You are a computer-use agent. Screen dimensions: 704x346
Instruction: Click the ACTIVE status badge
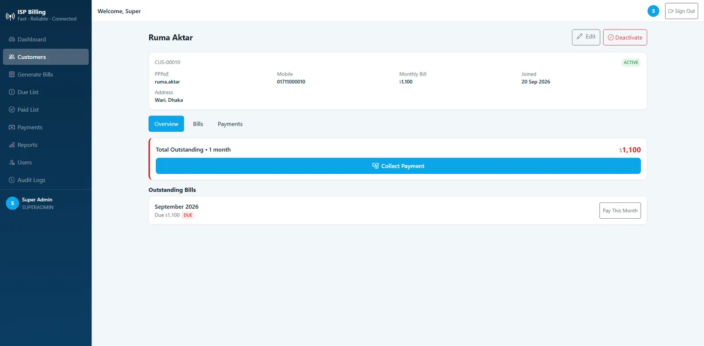click(x=631, y=62)
